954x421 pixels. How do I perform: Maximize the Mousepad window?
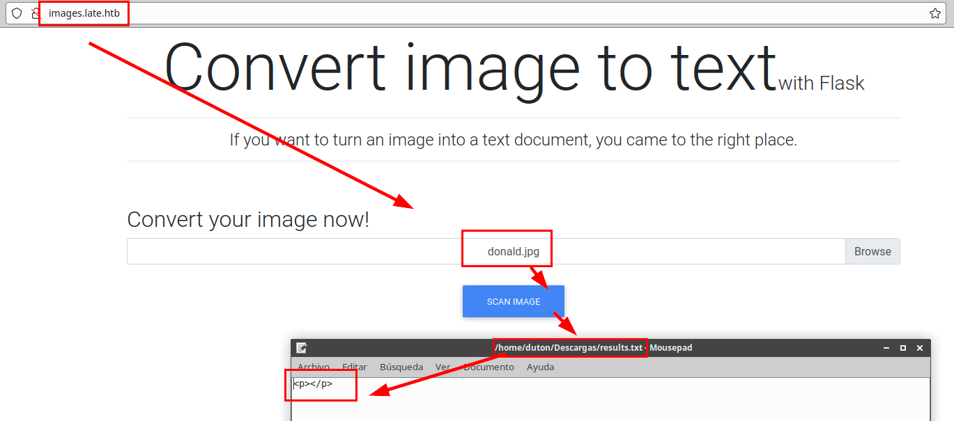[x=903, y=347]
